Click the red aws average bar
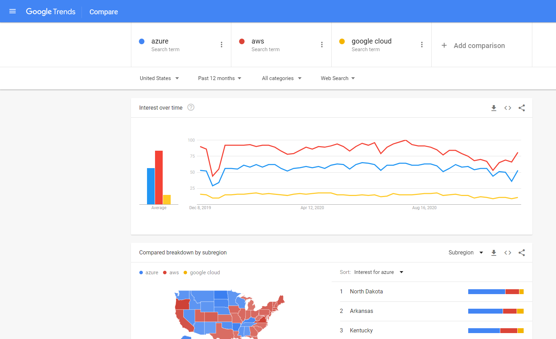556x339 pixels. (159, 178)
